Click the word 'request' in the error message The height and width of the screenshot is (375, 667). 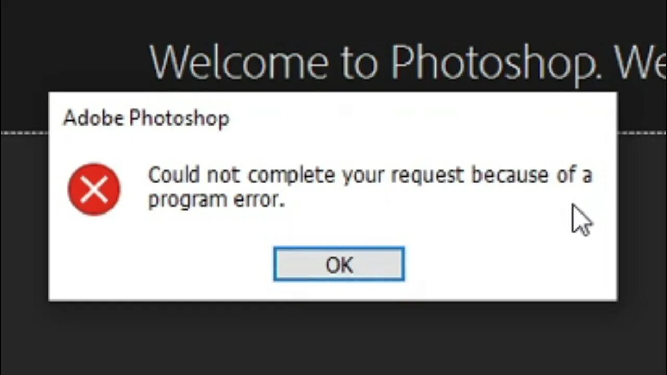pyautogui.click(x=427, y=176)
